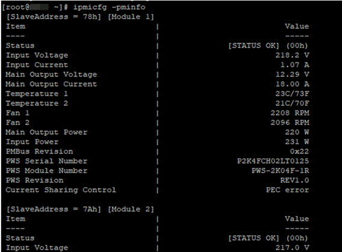This screenshot has height=252, width=342.
Task: Click the 12.29 V main output voltage
Action: pos(292,75)
